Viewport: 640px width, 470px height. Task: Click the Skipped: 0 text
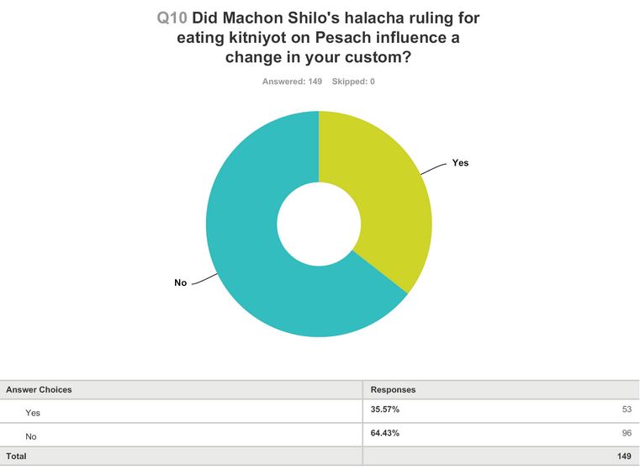coord(354,82)
